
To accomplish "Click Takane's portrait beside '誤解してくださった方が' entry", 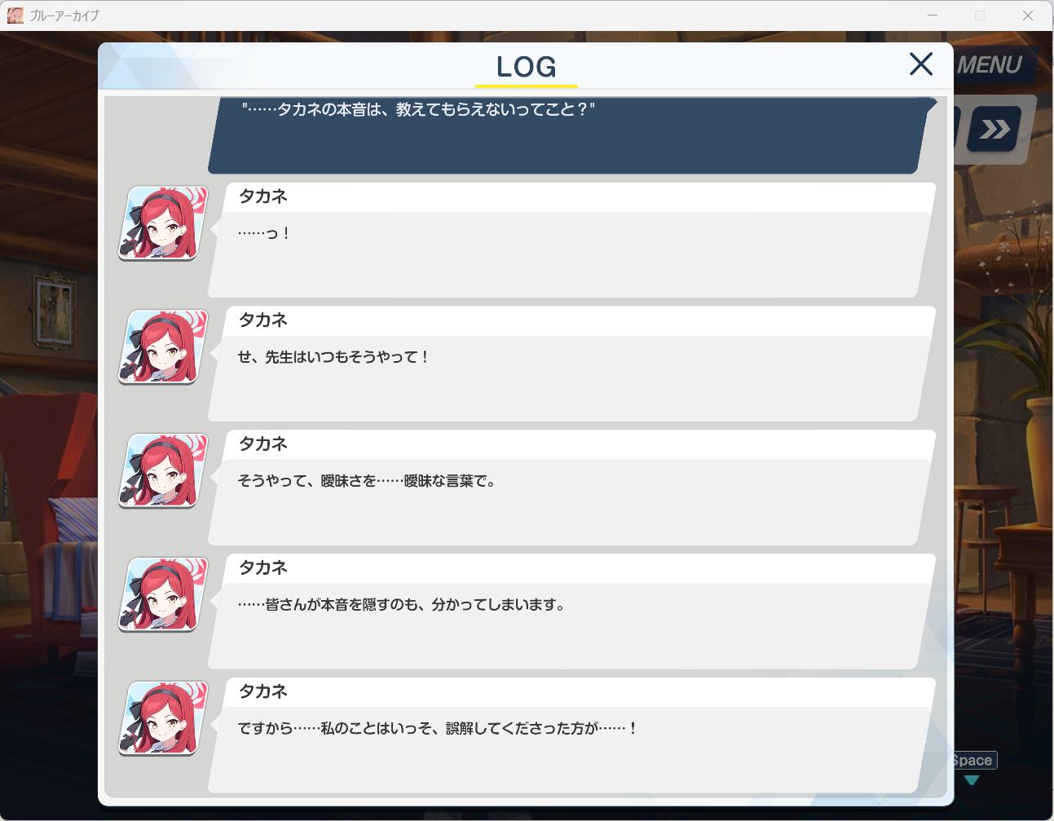I will (x=163, y=719).
